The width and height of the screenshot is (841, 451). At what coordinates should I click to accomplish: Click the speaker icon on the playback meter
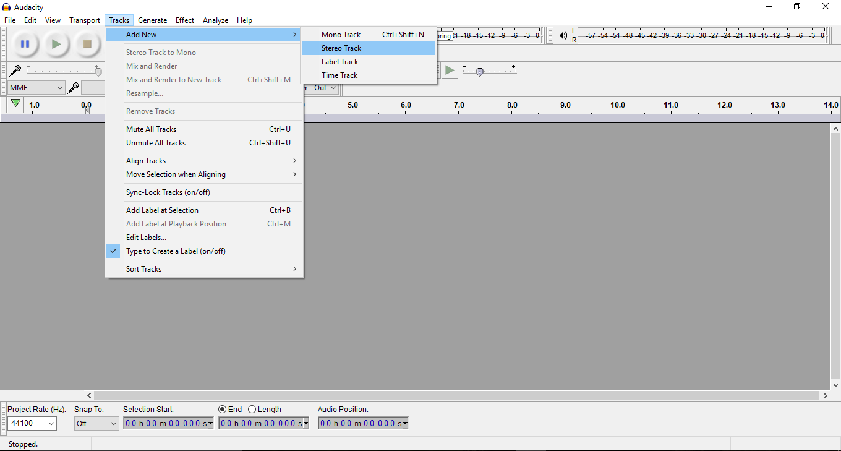click(x=563, y=35)
